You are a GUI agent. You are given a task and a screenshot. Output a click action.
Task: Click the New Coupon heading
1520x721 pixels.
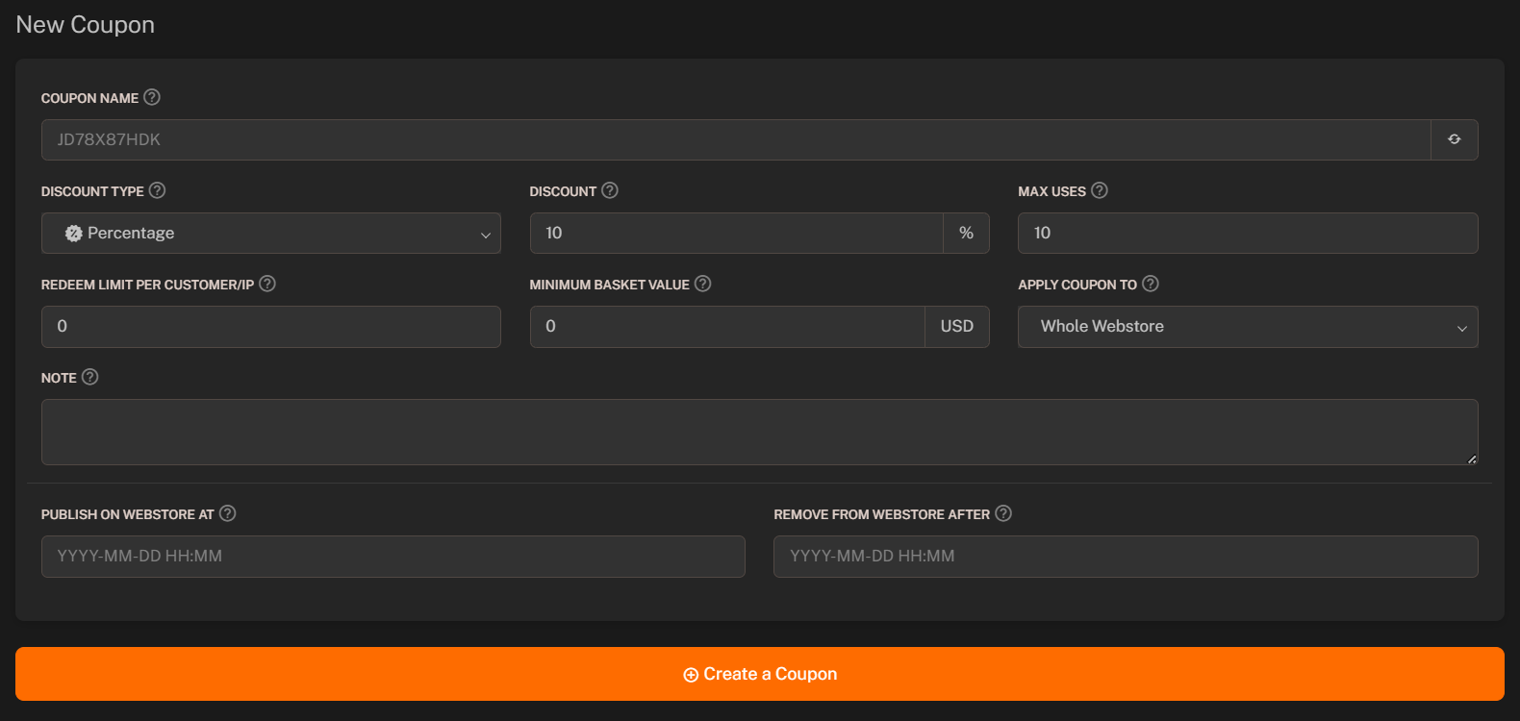click(x=86, y=25)
